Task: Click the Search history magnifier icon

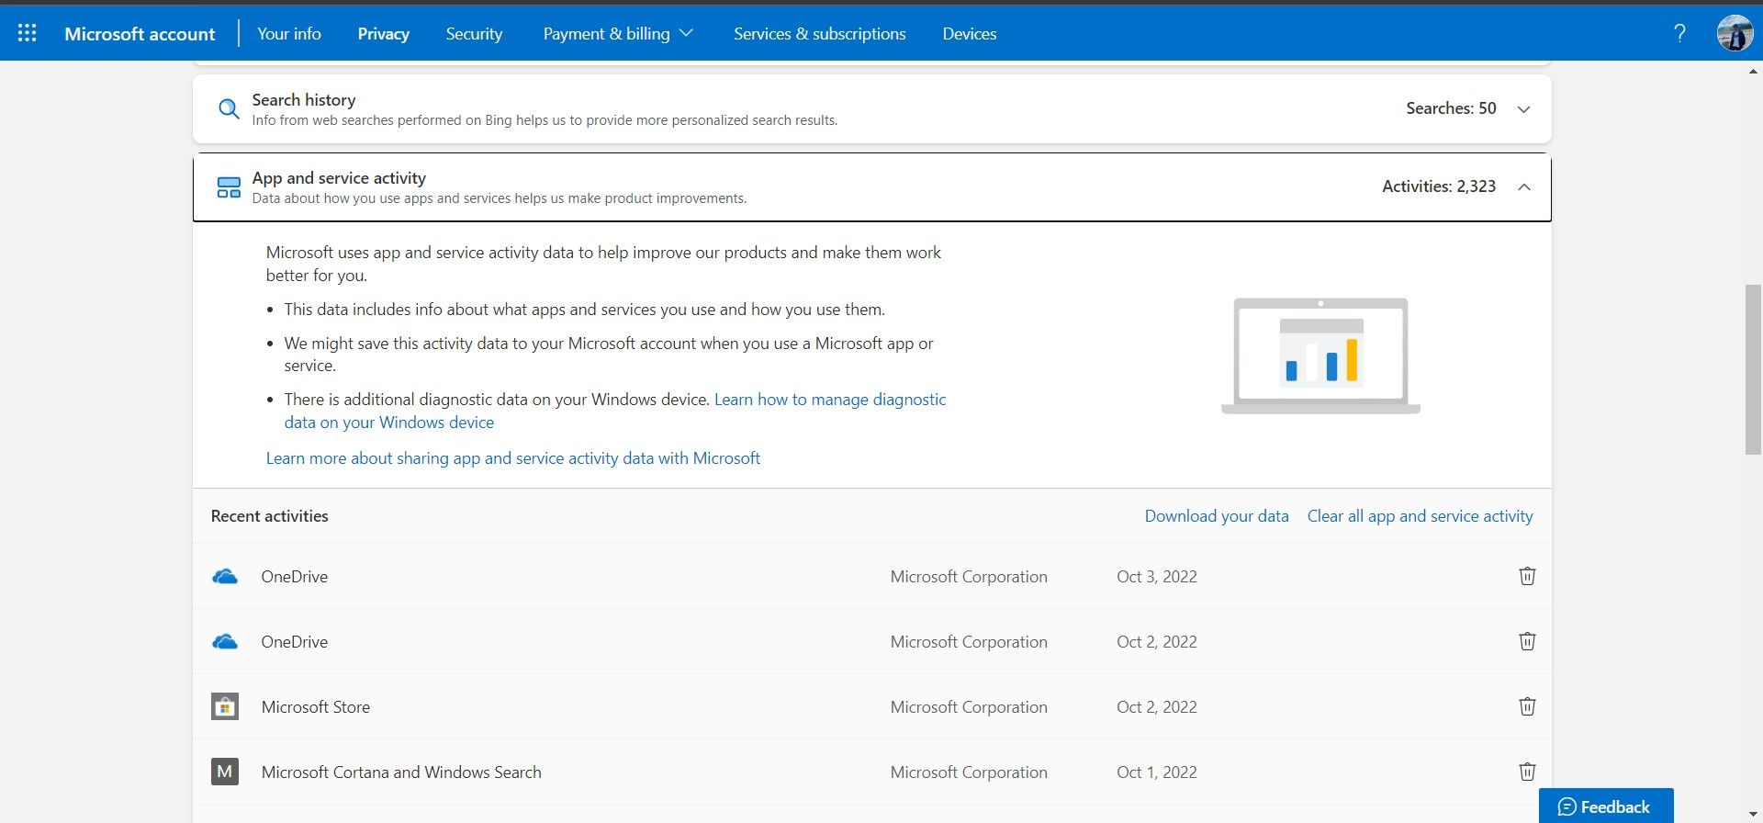Action: 229,109
